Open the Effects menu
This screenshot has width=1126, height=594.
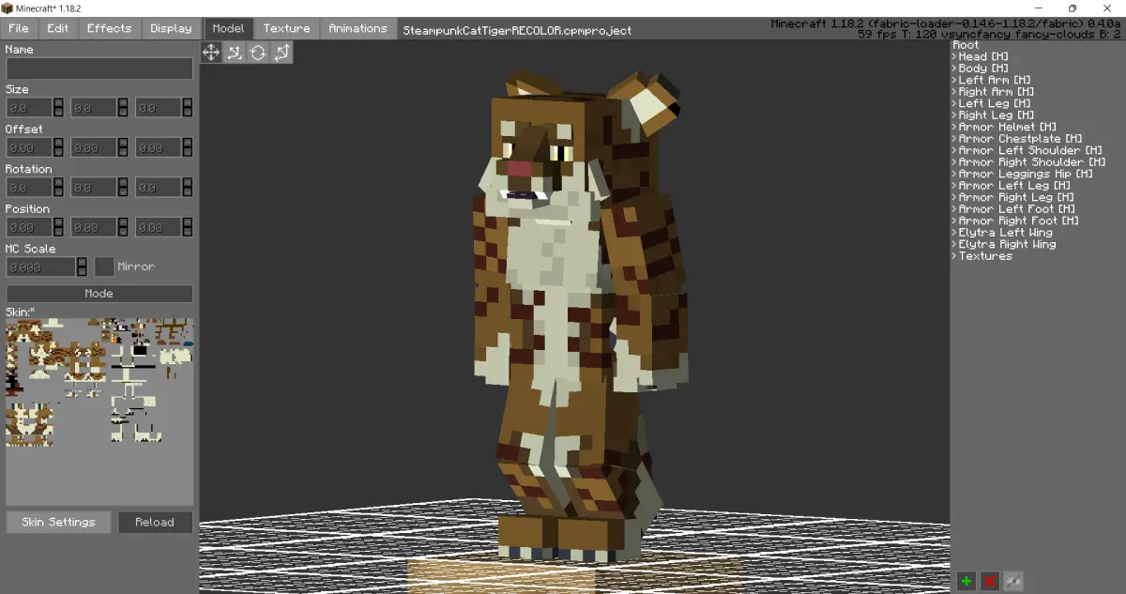pos(109,28)
